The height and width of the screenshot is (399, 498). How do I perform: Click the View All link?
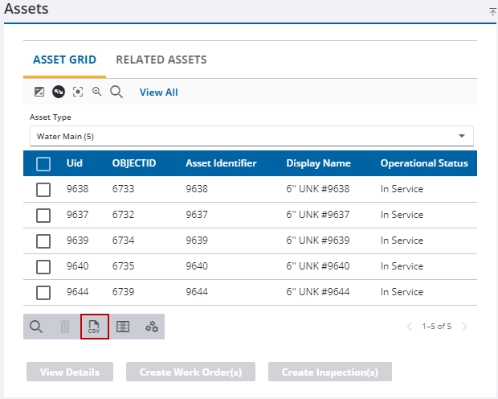pyautogui.click(x=158, y=93)
